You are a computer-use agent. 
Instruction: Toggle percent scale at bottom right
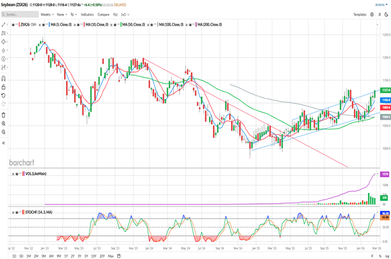pos(380,256)
